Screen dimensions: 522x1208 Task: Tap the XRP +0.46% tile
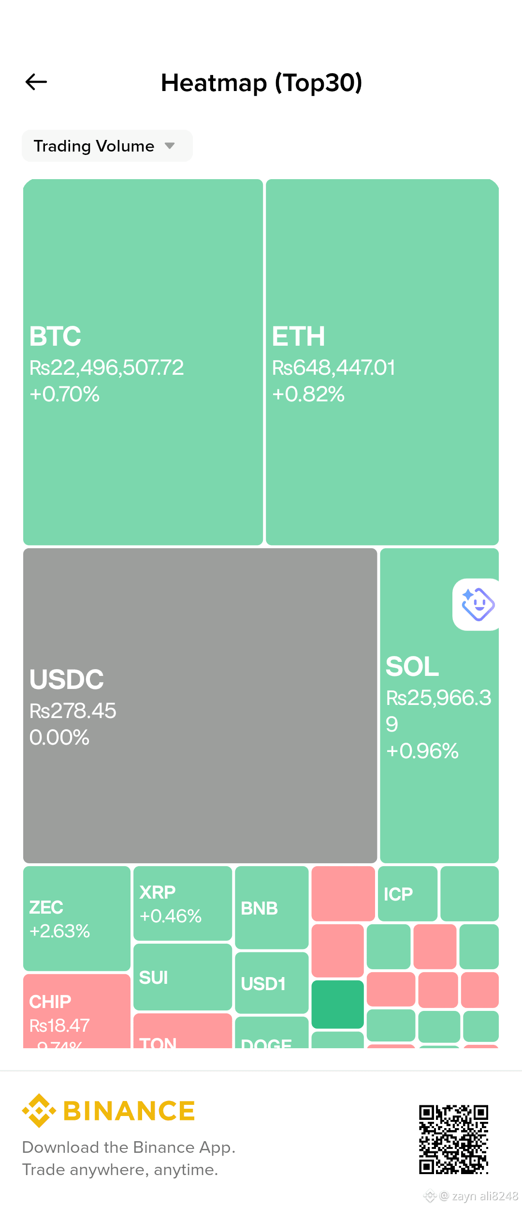[183, 903]
